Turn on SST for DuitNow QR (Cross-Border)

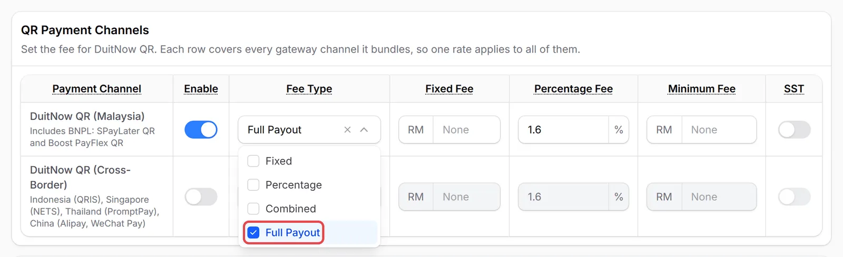[x=794, y=197]
